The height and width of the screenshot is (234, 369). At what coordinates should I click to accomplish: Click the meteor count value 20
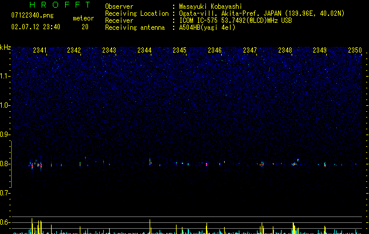pyautogui.click(x=85, y=27)
